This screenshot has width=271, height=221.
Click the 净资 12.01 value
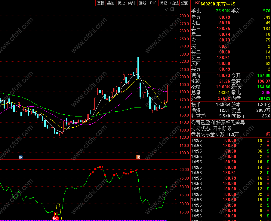225,110
